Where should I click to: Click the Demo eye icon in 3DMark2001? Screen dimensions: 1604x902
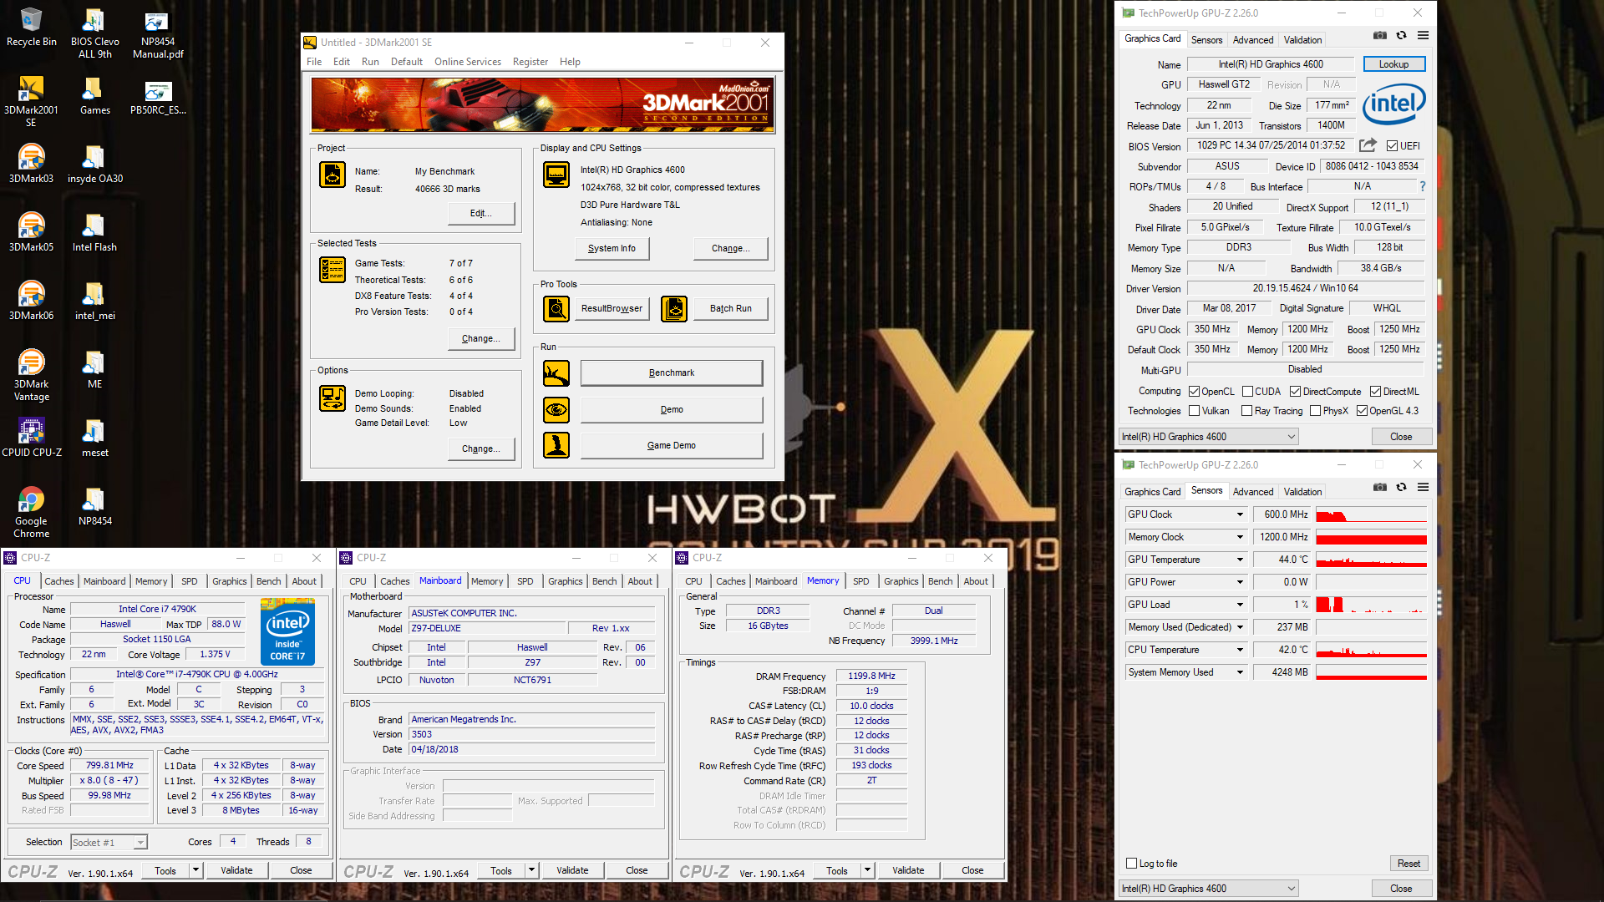[x=556, y=409]
